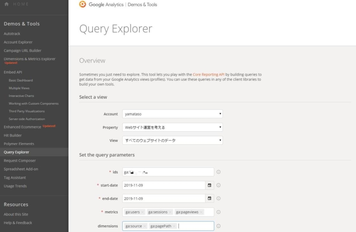Click the info icon next to metrics field
This screenshot has height=232, width=356.
coord(218,212)
